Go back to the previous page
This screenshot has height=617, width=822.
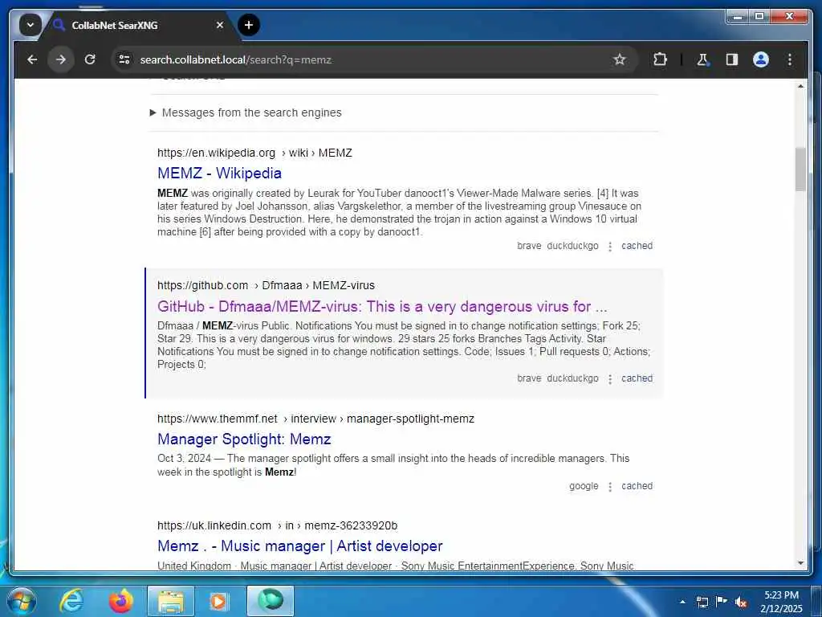tap(32, 59)
